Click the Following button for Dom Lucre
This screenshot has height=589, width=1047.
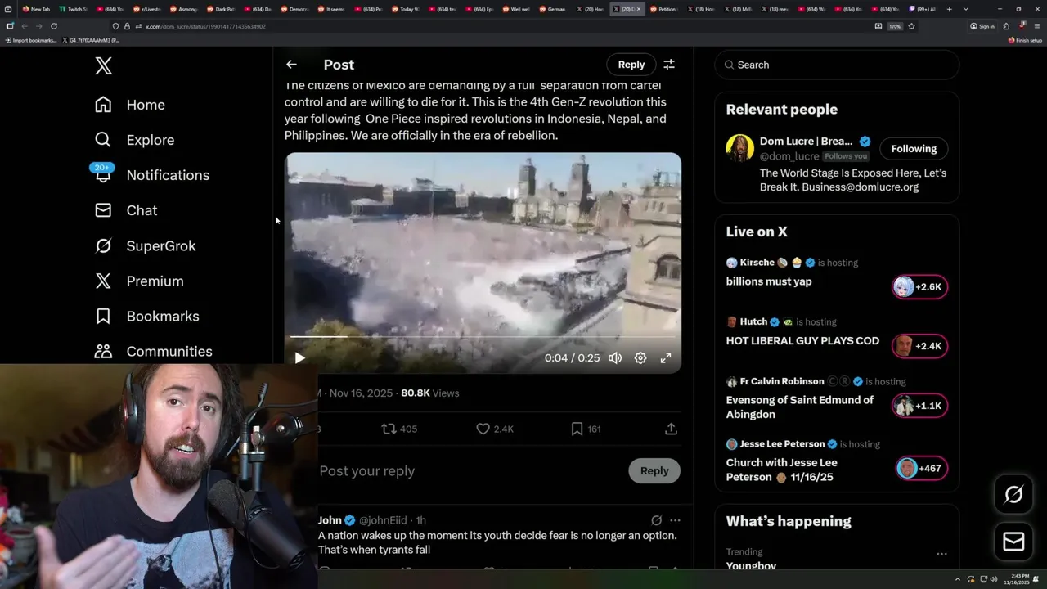[x=914, y=149]
